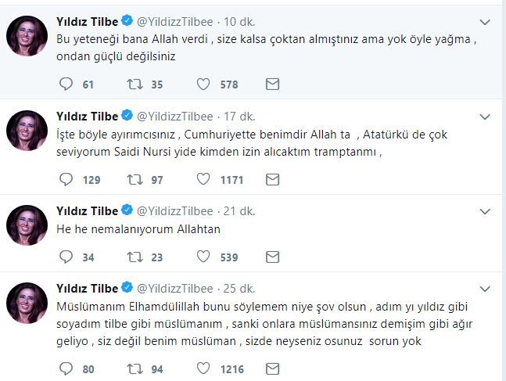Retweet the 'He he nemalanıyorum Allahtan' tweet
506x381 pixels.
135,257
